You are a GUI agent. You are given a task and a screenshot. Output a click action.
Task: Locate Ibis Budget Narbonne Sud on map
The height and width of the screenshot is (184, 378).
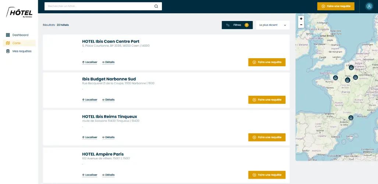(90, 100)
